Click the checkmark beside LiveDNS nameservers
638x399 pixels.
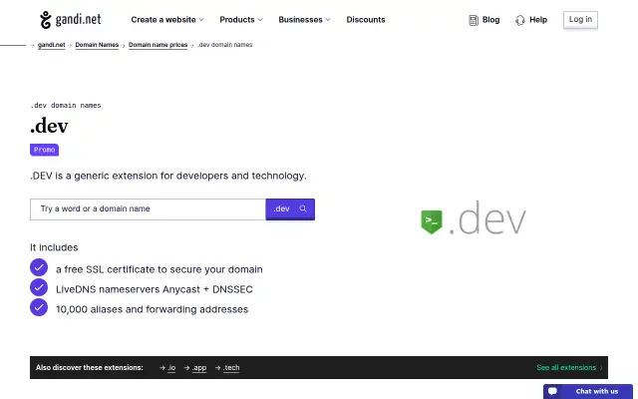tap(39, 287)
